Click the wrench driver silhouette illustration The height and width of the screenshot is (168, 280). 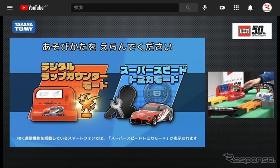click(121, 102)
